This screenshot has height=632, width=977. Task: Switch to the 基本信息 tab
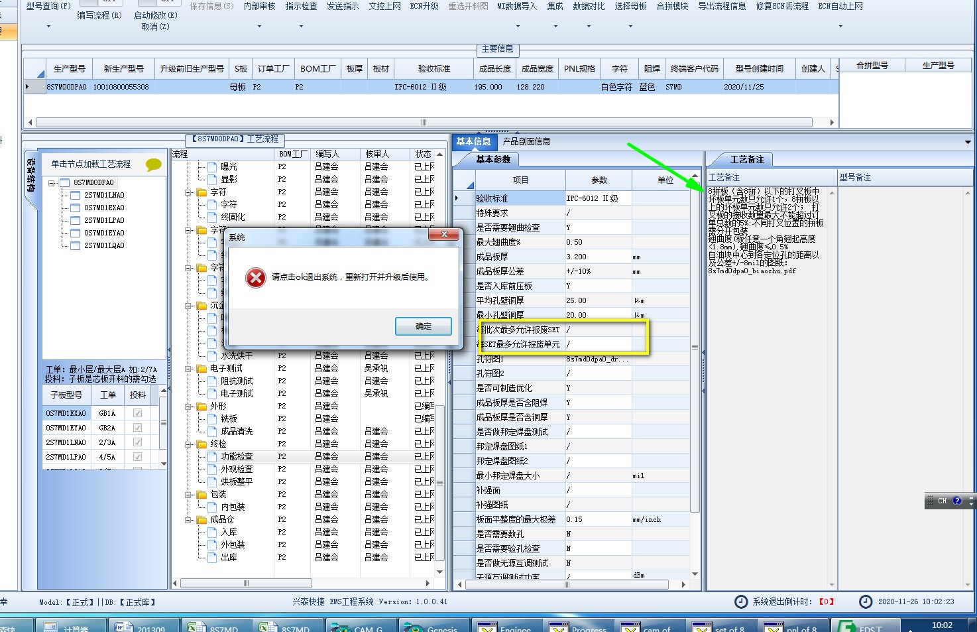pos(473,141)
